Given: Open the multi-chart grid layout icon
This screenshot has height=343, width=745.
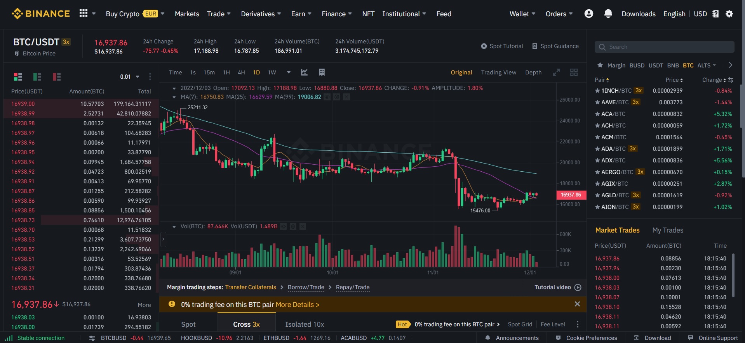Looking at the screenshot, I should 574,72.
